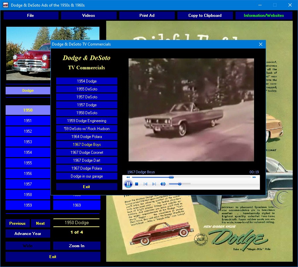Click the rewind double-arrow icon

pyautogui.click(x=128, y=177)
